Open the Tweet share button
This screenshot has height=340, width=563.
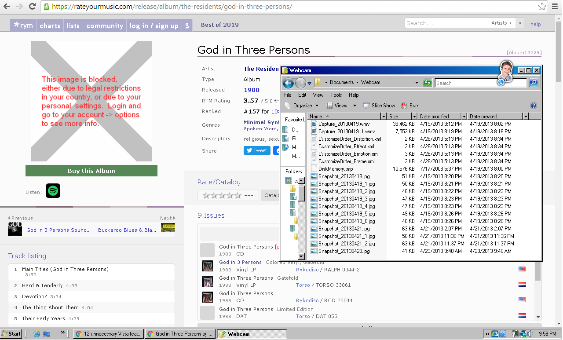[x=256, y=150]
